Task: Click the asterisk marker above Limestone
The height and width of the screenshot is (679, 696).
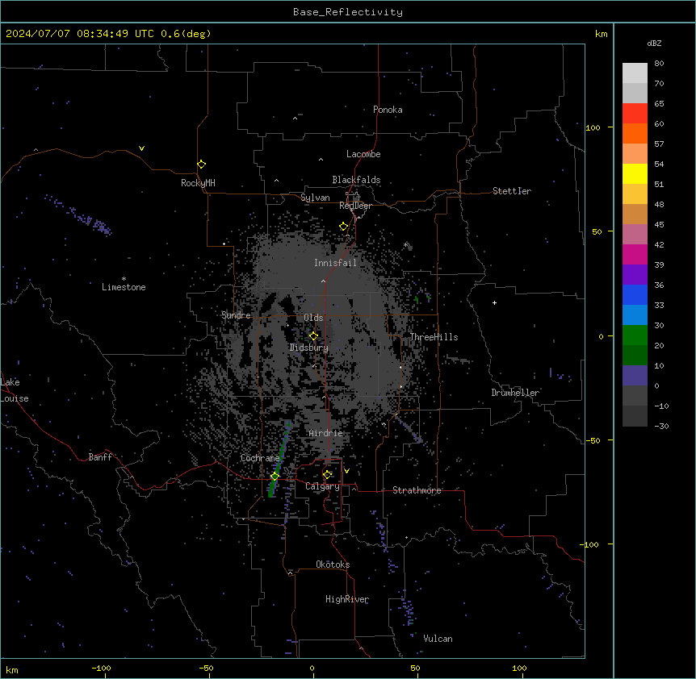Action: 124,279
